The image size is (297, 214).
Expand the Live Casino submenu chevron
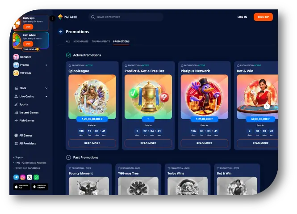tap(46, 96)
